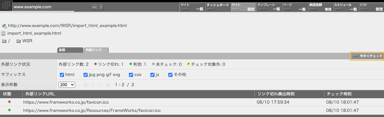Image resolution: width=384 pixels, height=117 pixels.
Task: Click green status dot of Resources/FrameWorks row
Action: (10, 110)
